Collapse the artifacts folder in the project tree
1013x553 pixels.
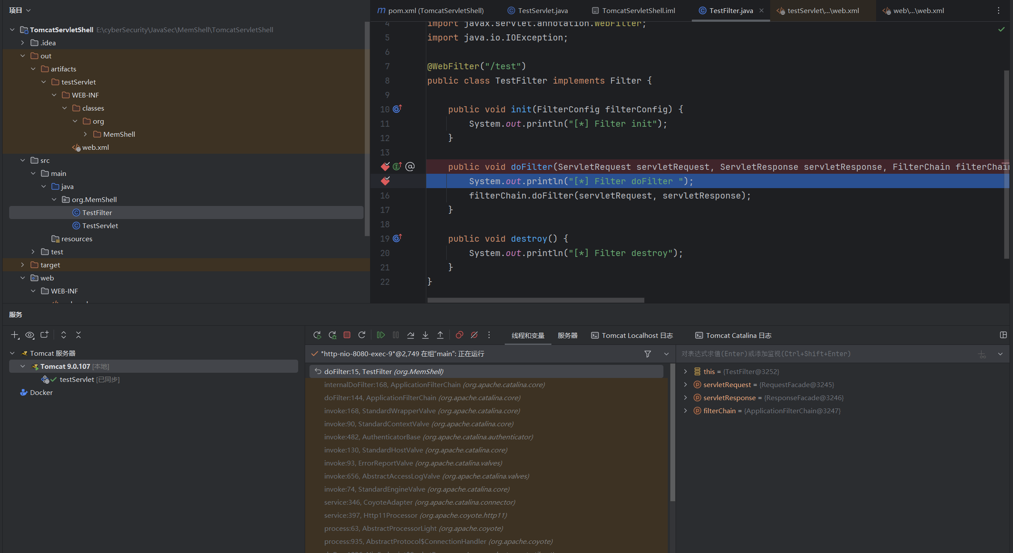click(x=33, y=69)
